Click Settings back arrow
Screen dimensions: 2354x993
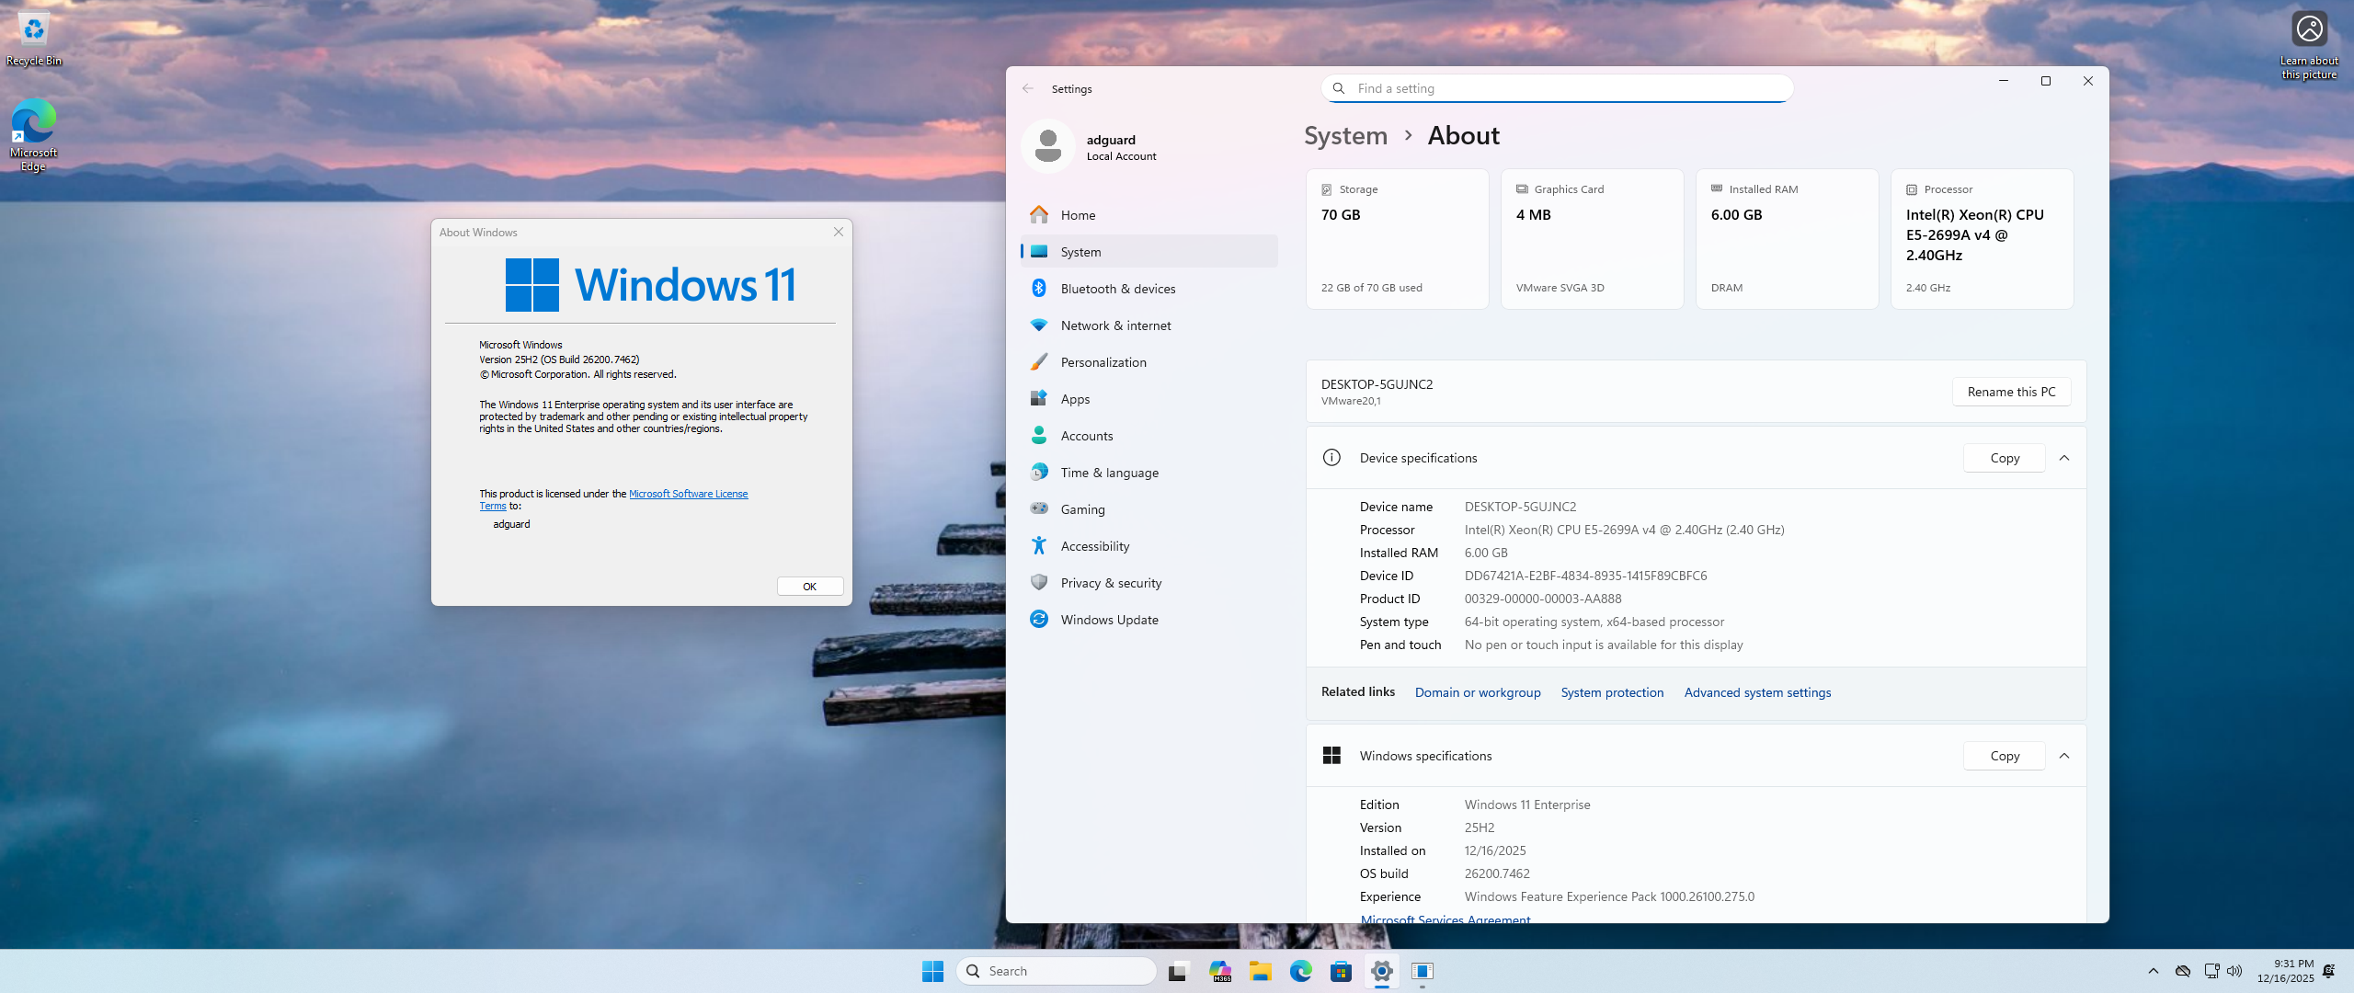pyautogui.click(x=1028, y=89)
